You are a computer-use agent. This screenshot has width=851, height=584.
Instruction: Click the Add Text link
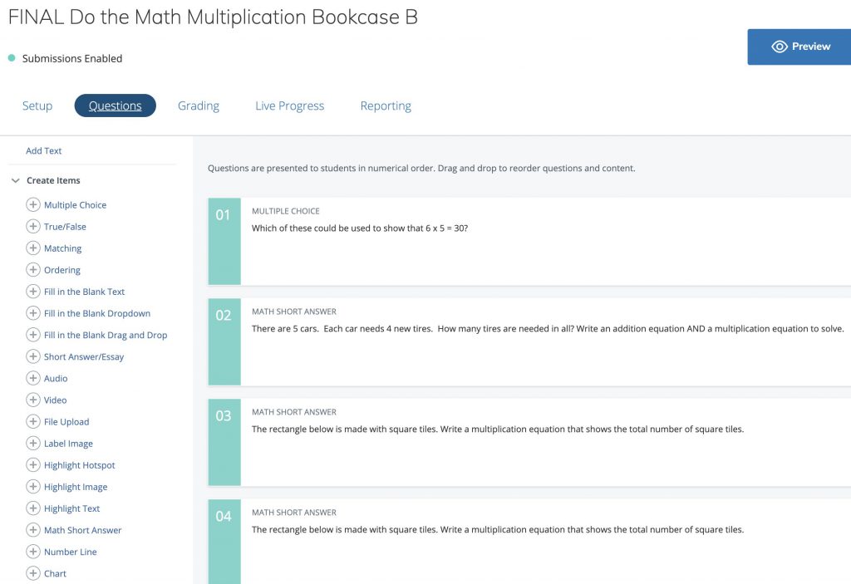click(44, 151)
